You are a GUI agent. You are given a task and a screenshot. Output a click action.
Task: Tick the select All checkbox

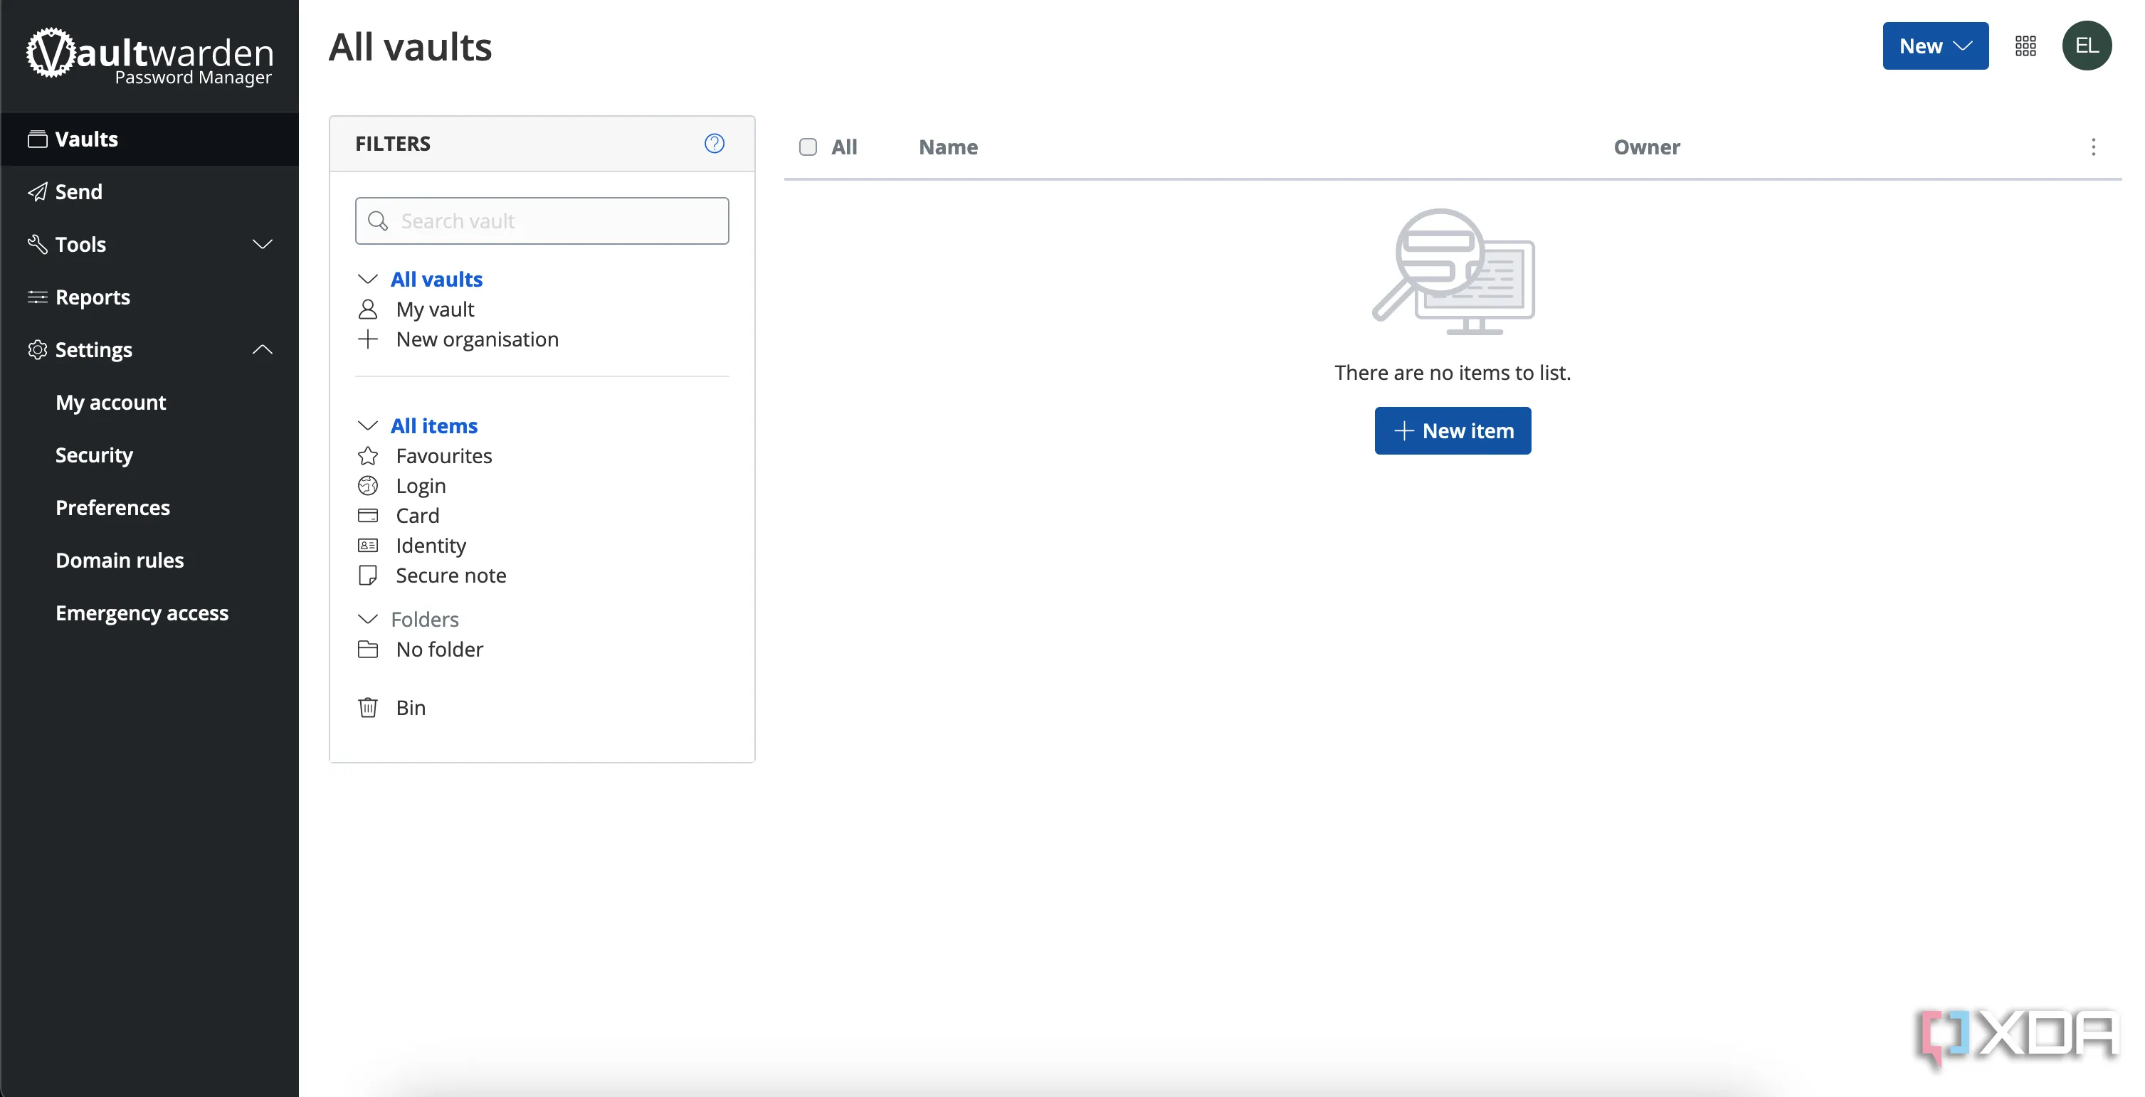(808, 147)
